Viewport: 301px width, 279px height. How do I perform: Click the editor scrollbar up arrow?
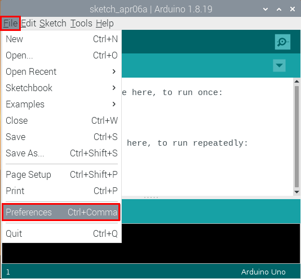pyautogui.click(x=297, y=81)
